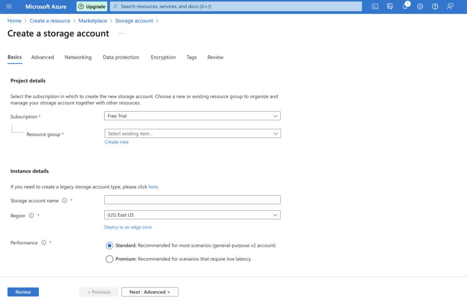Select Premium performance option
The height and width of the screenshot is (307, 467).
pos(110,259)
